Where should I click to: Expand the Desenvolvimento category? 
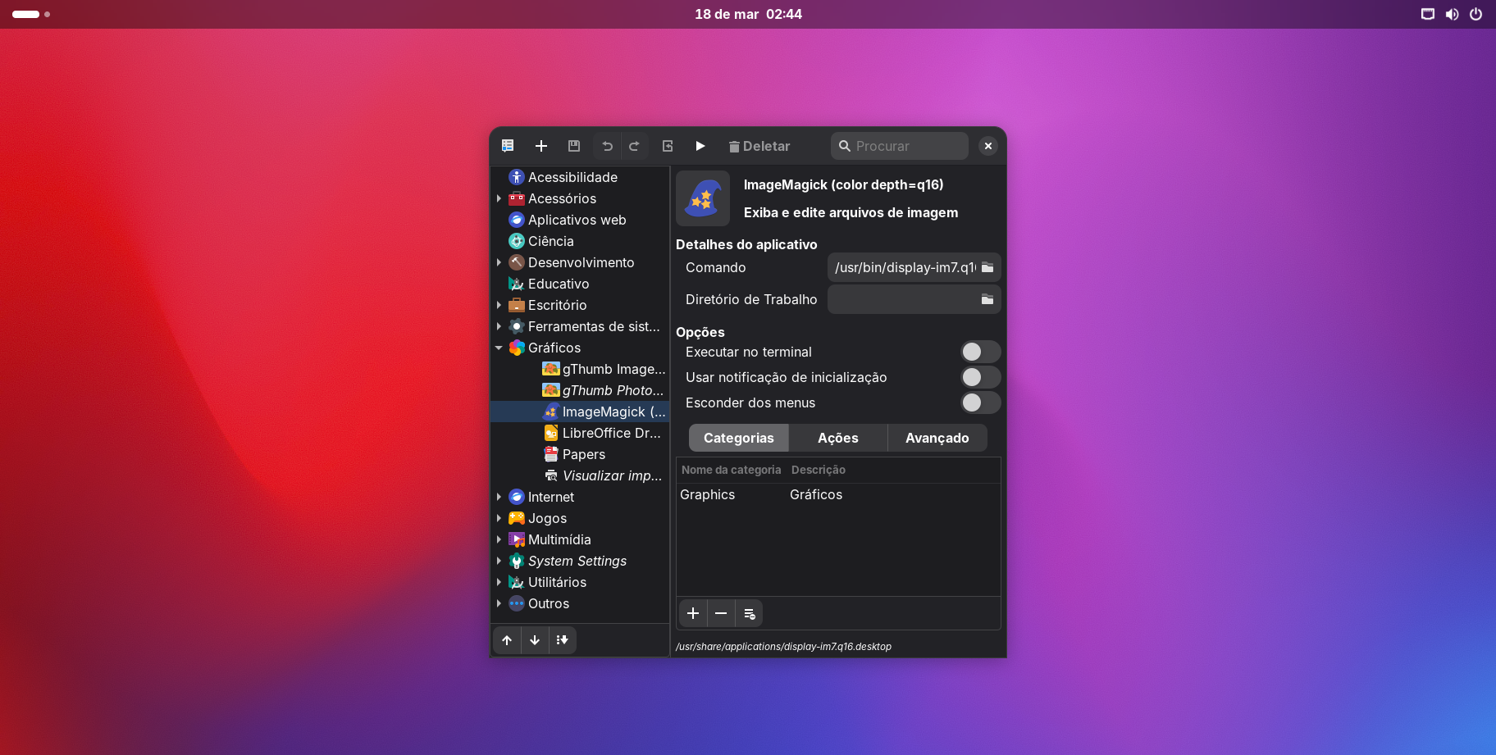(499, 262)
